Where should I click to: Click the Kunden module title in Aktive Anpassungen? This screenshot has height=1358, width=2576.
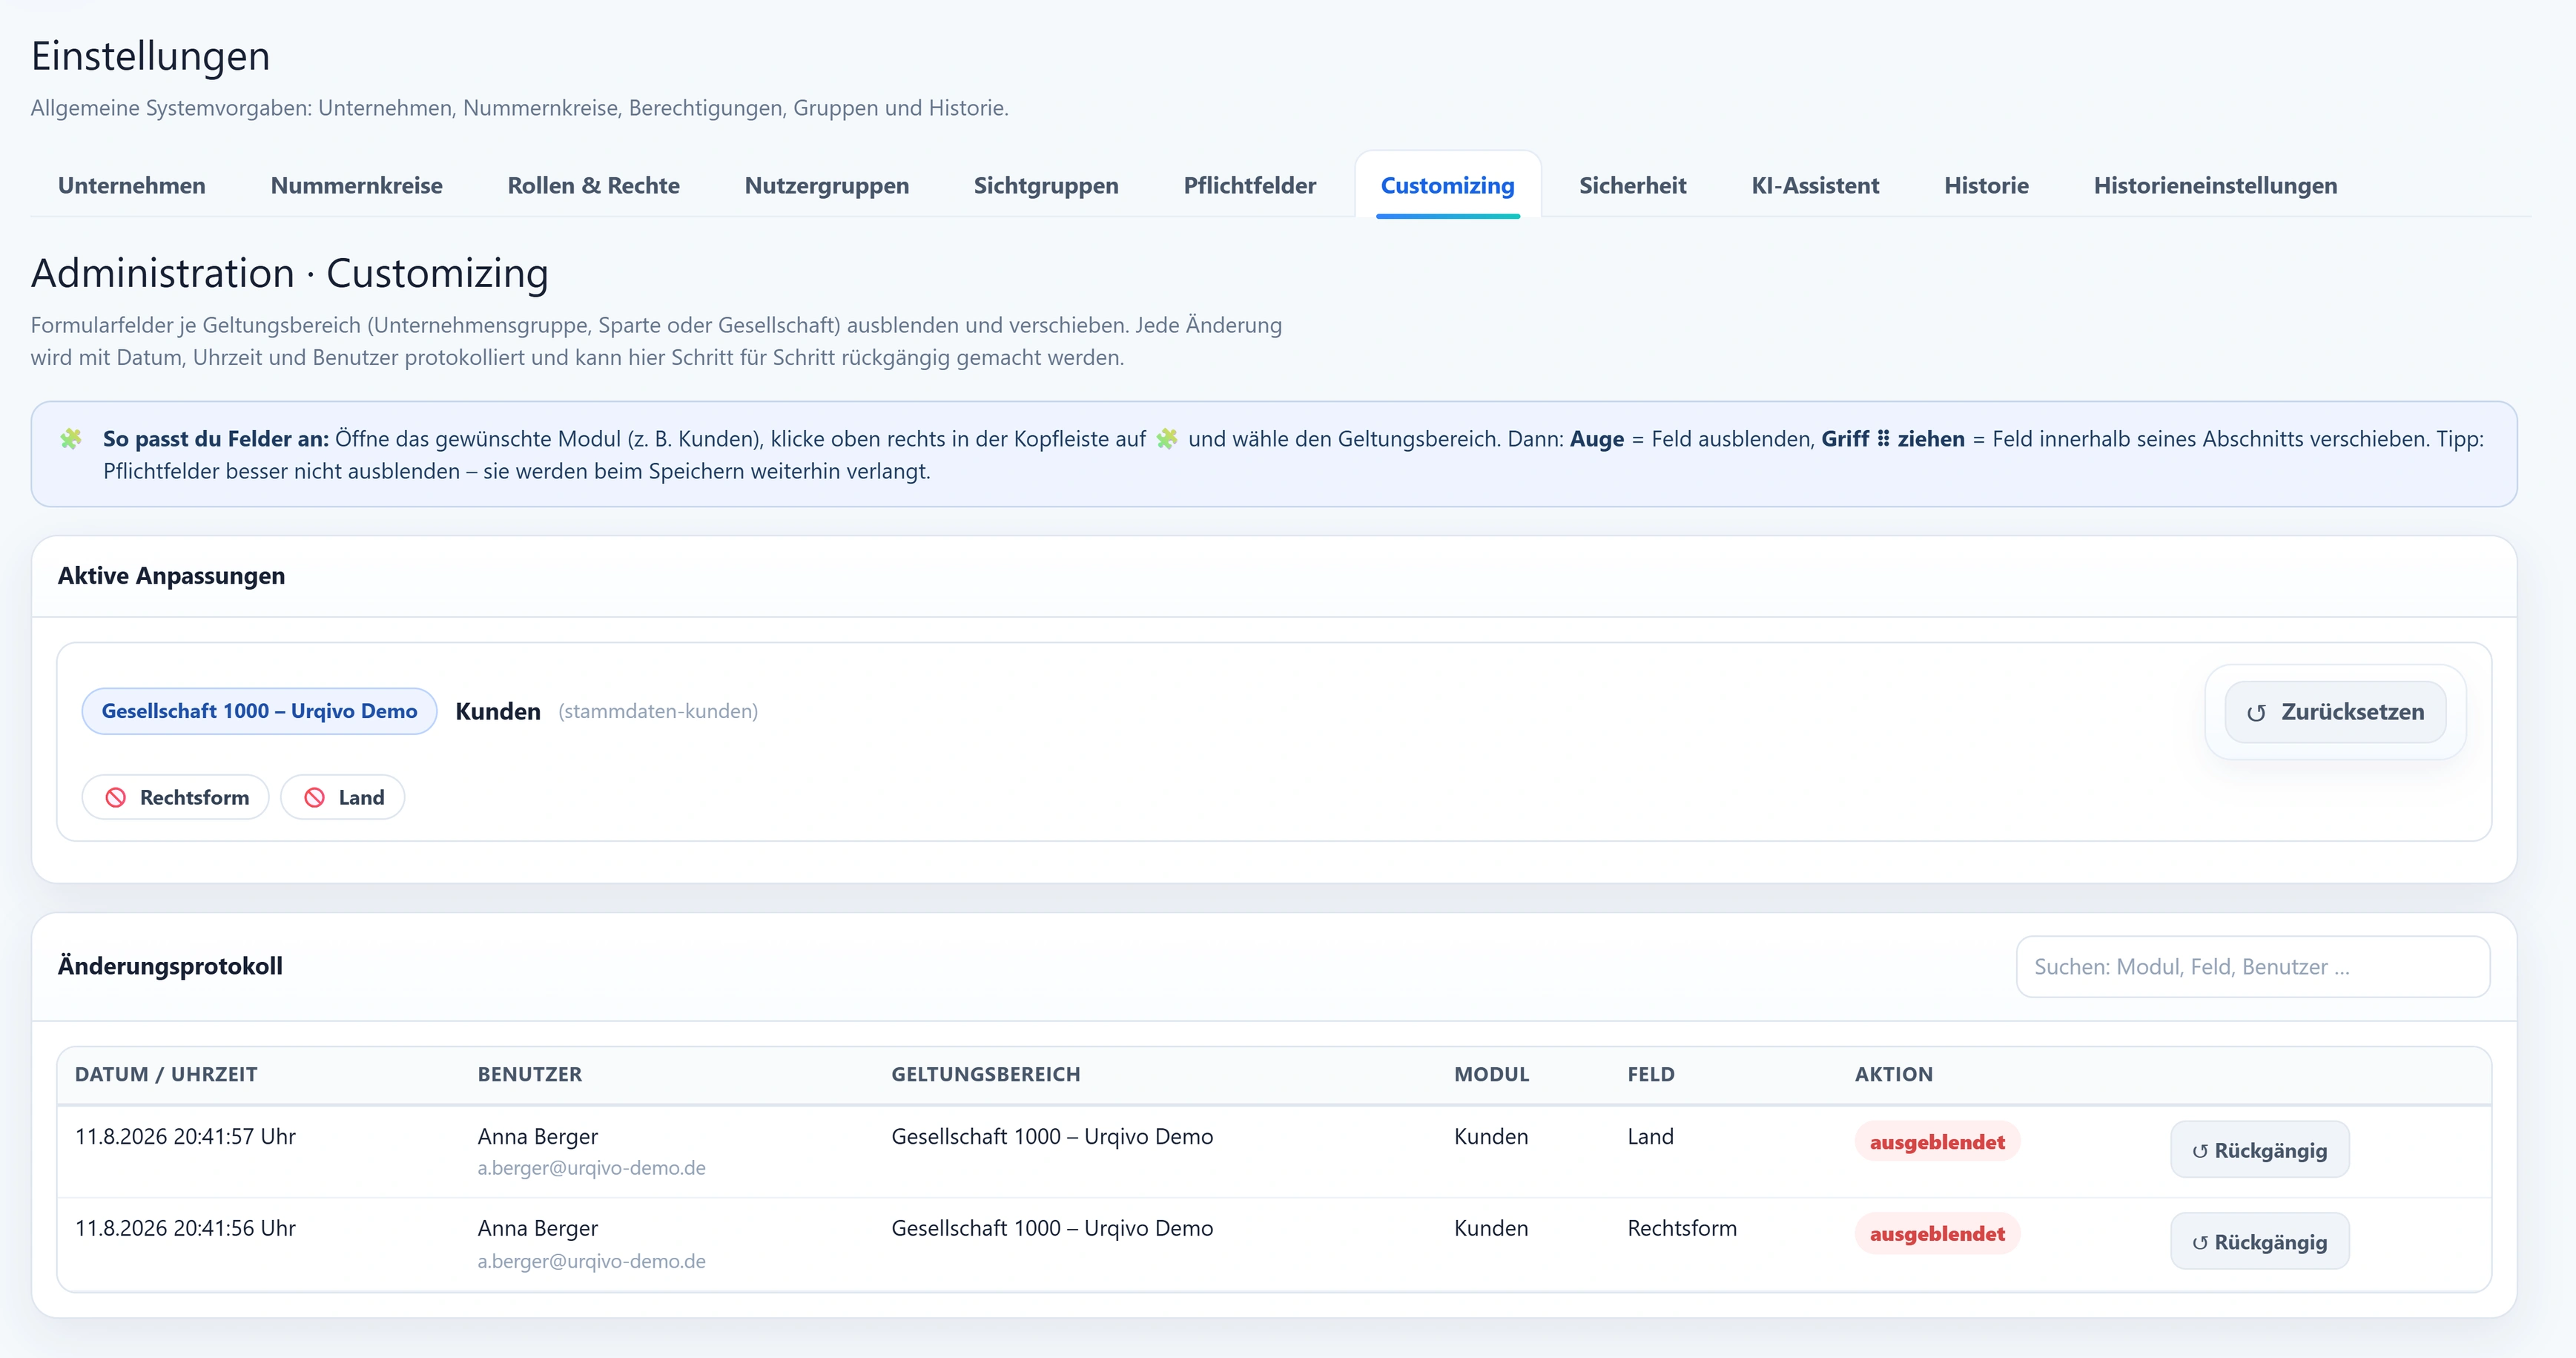[498, 711]
